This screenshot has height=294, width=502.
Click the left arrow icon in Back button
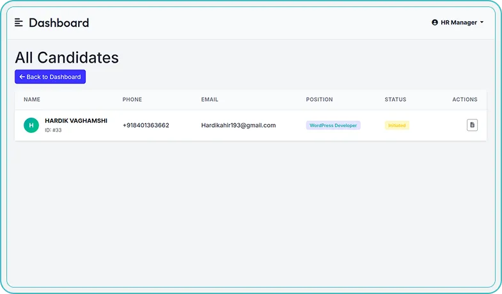tap(22, 77)
